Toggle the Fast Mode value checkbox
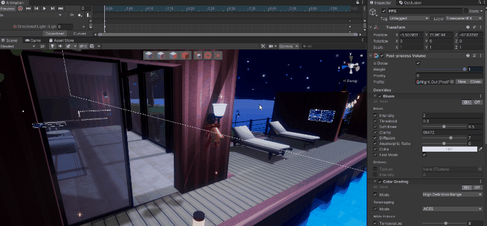487x226 pixels. [424, 155]
